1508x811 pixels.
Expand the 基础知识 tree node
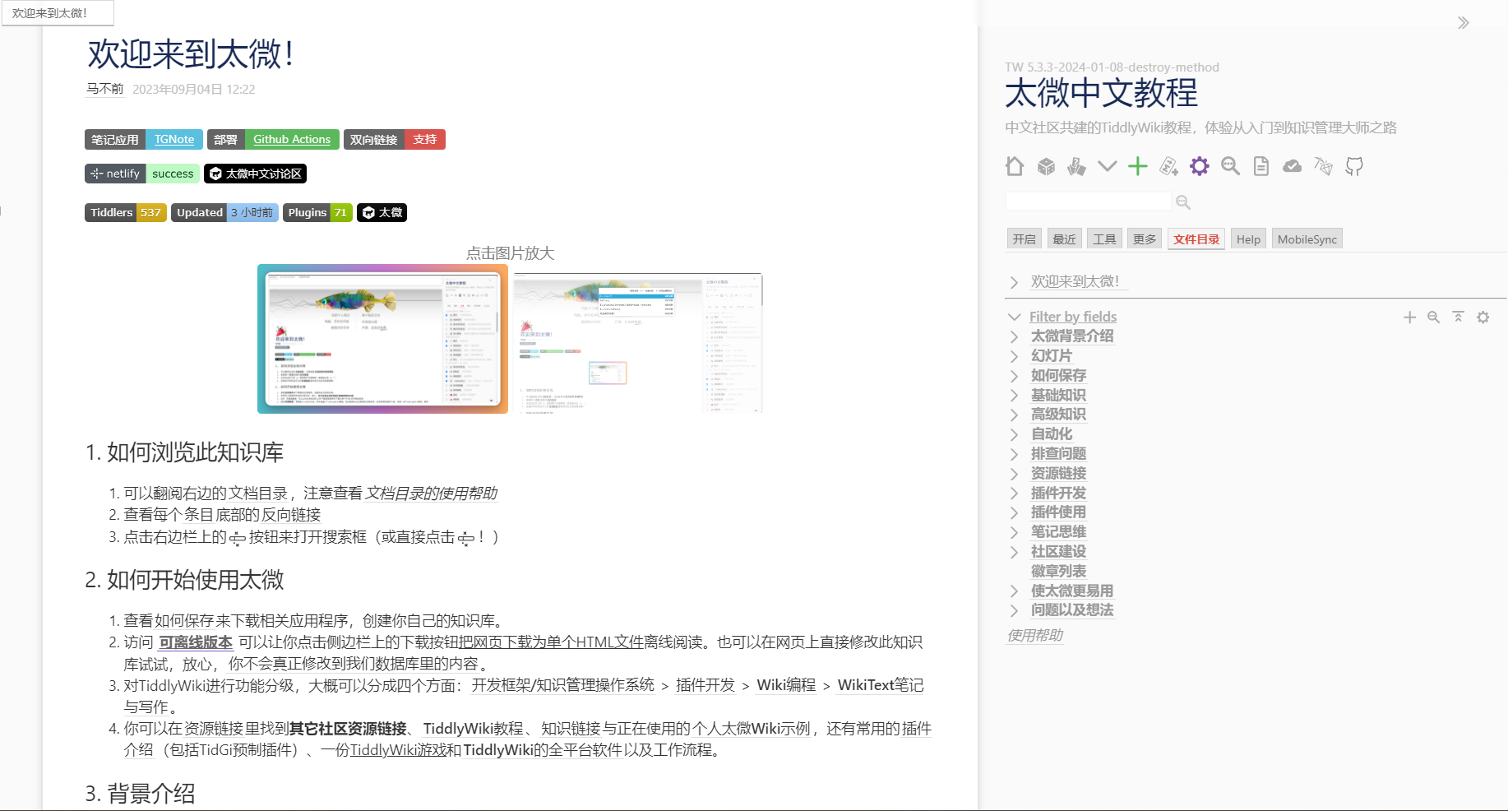(x=1014, y=396)
